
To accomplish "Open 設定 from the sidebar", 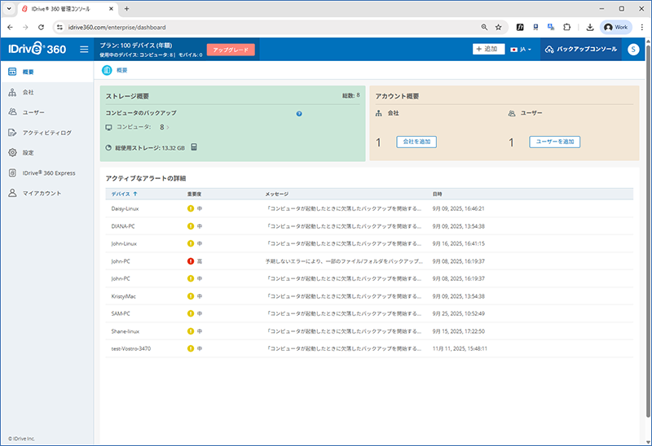I will point(29,152).
